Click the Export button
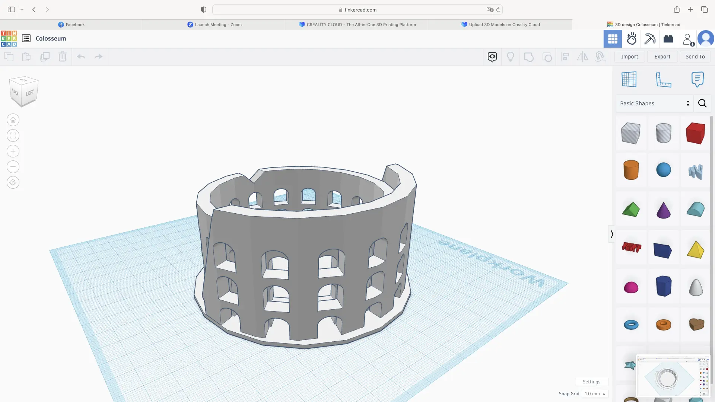Viewport: 715px width, 402px height. pyautogui.click(x=662, y=57)
